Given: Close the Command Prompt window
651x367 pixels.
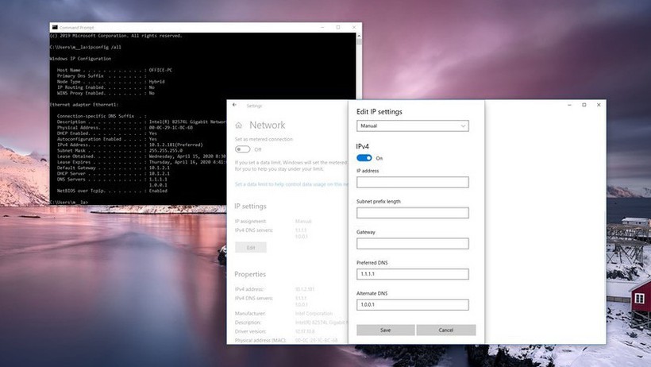Looking at the screenshot, I should point(354,28).
